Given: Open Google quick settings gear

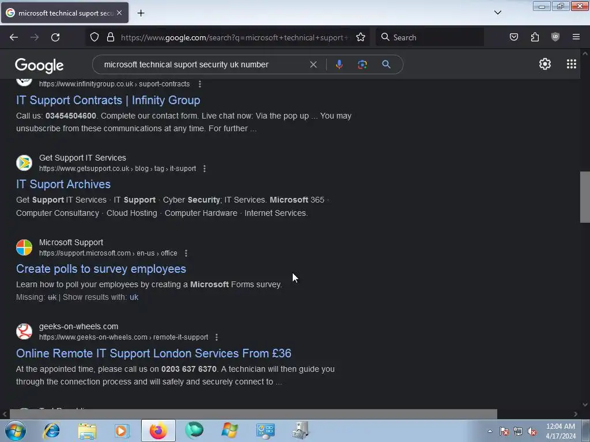Looking at the screenshot, I should 545,64.
